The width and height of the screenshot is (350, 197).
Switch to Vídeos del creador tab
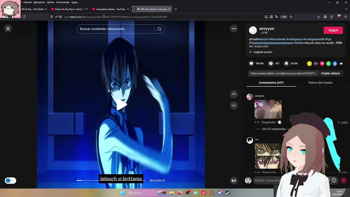(320, 83)
